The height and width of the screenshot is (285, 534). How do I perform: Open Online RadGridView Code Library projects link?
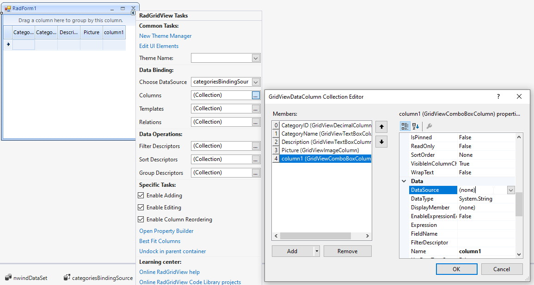point(190,282)
